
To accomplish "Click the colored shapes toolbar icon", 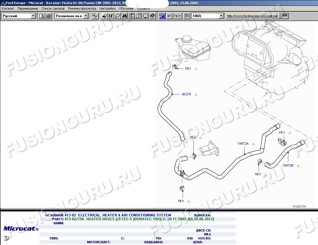I will click(x=104, y=16).
